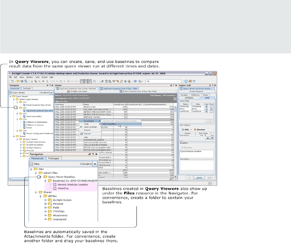Collapse the QV4 folder node
The height and width of the screenshot is (243, 291).
coord(17,119)
